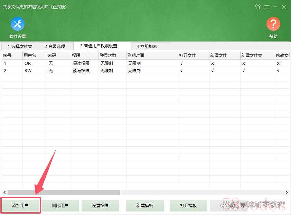291x215 pixels.
Task: Click RW row's 新建文件 checkmark
Action: point(213,71)
